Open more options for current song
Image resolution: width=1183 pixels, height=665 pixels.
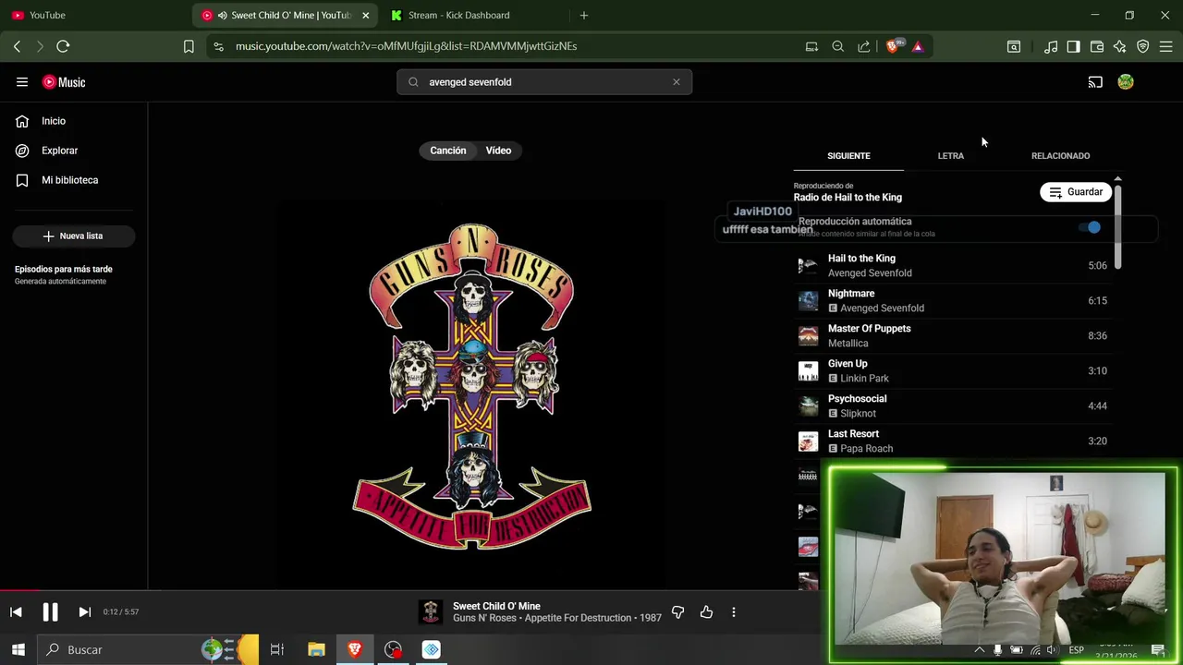(x=734, y=611)
